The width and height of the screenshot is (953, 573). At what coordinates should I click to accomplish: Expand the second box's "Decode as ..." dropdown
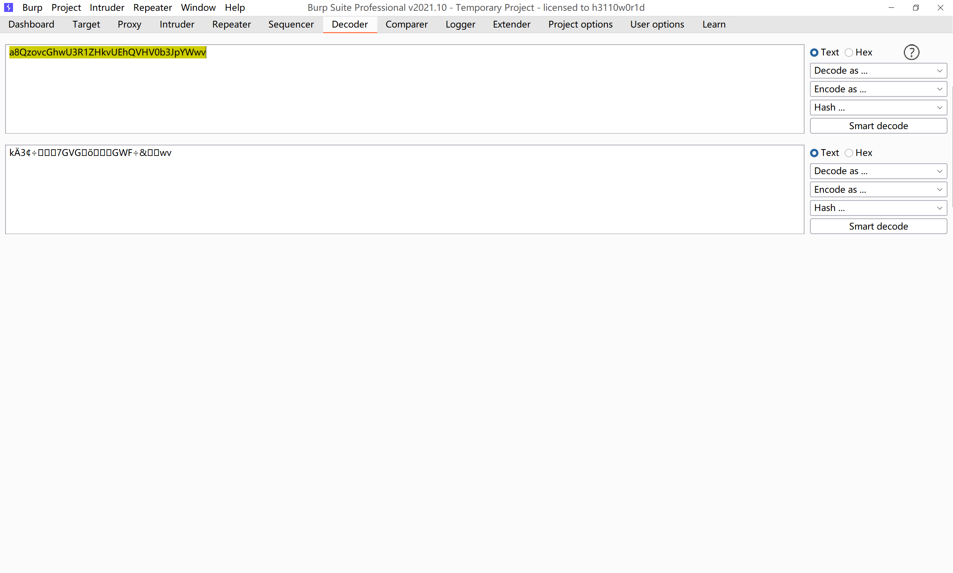pyautogui.click(x=878, y=171)
